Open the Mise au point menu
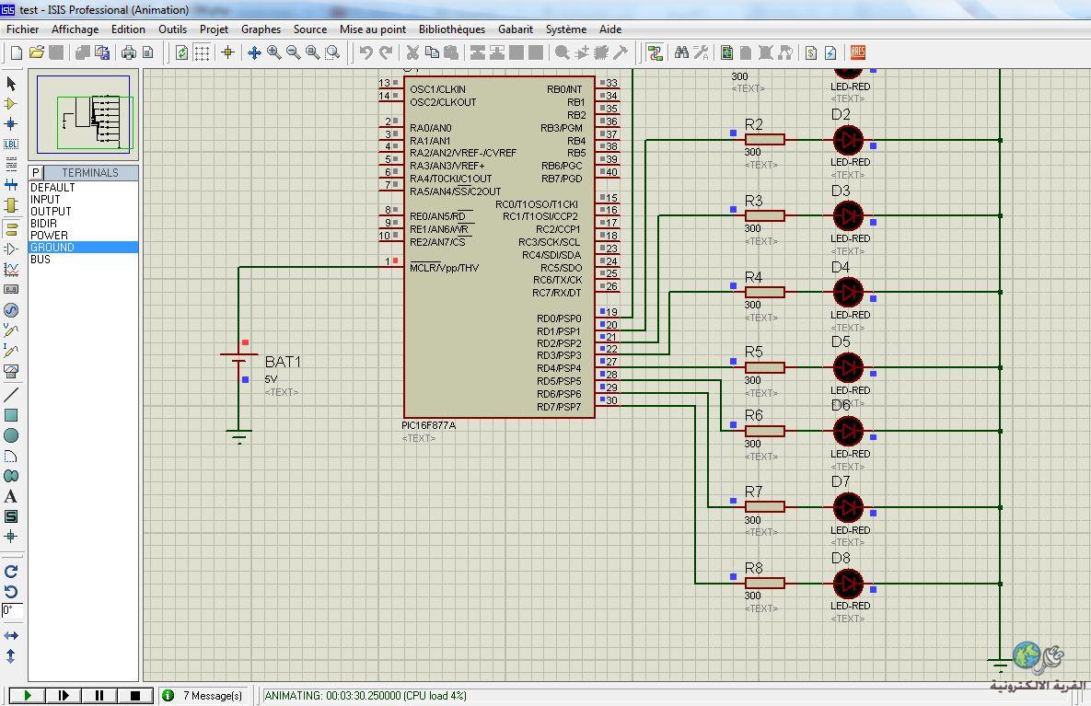Image resolution: width=1091 pixels, height=706 pixels. (373, 29)
